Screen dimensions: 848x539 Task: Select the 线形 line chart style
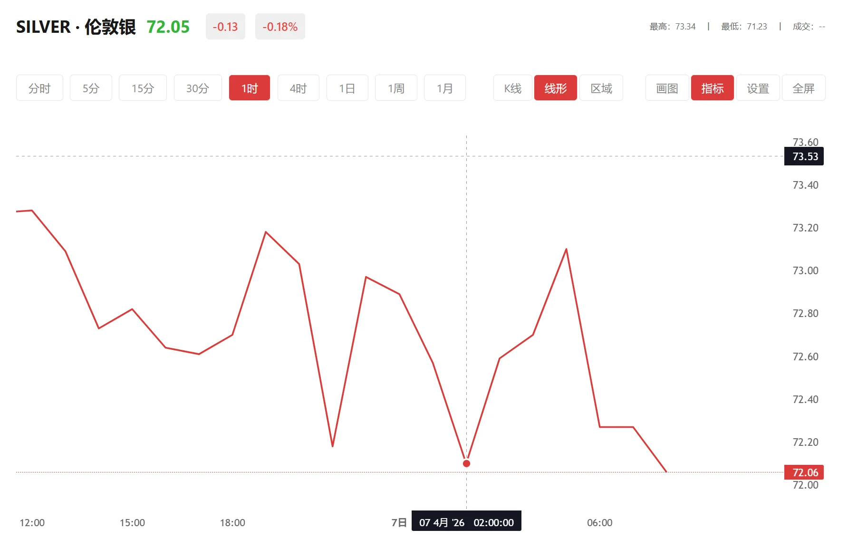point(555,87)
